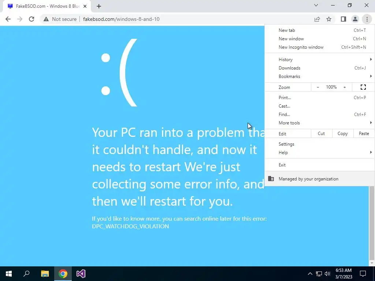375x281 pixels.
Task: Open the side panel icon
Action: click(x=344, y=19)
